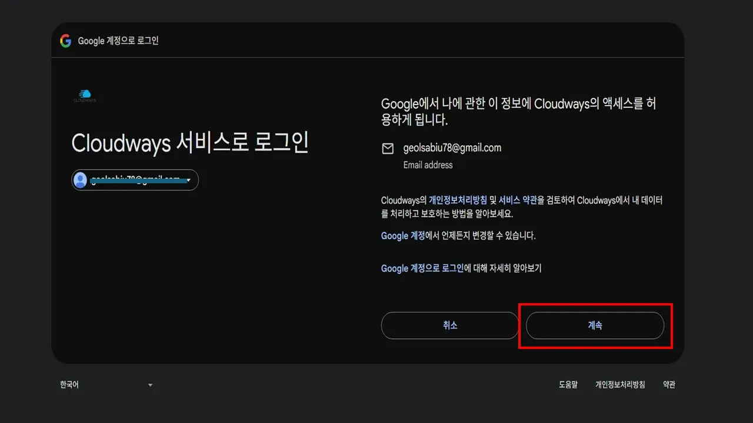The image size is (753, 423).
Task: Open the Google 계정으로 로그인 learn more link
Action: (422, 268)
